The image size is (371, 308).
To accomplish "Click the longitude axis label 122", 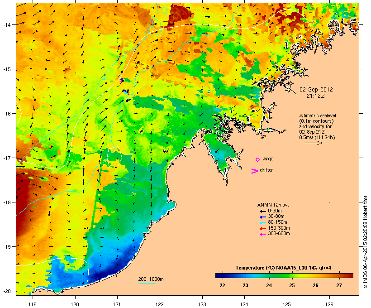I will coord(160,304).
